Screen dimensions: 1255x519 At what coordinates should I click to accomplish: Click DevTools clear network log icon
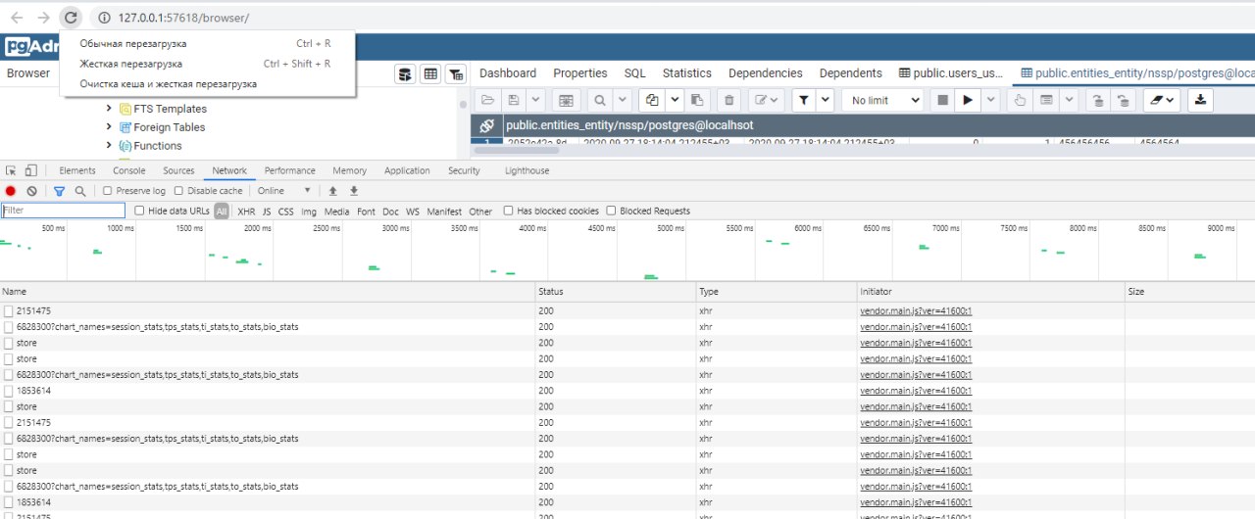31,191
